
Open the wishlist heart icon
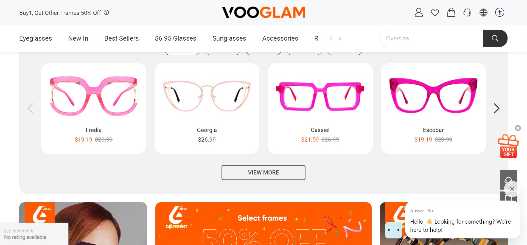[x=435, y=13]
